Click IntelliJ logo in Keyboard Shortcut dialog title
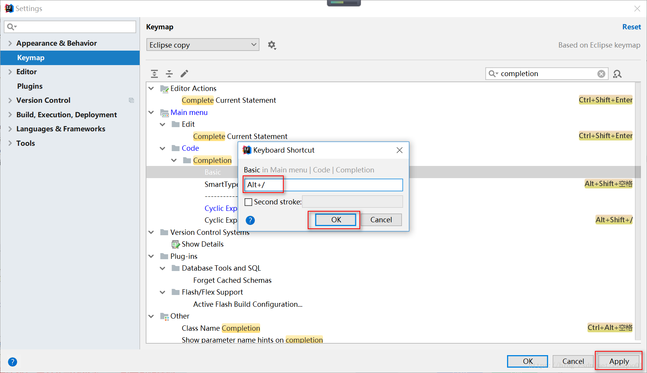 click(247, 150)
